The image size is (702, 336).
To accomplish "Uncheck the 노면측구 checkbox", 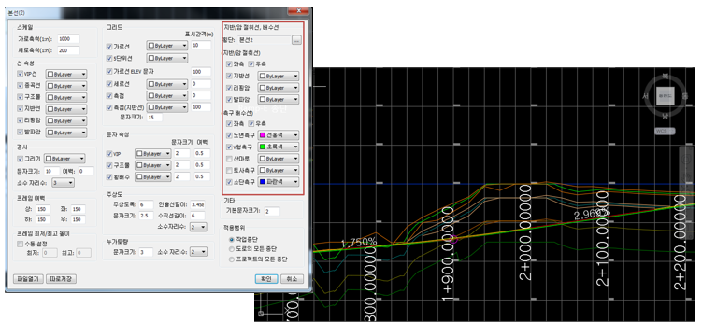I will [x=229, y=135].
